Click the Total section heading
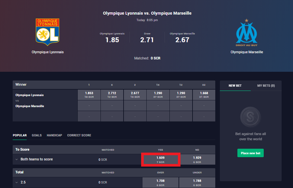Image resolution: width=293 pixels, height=188 pixels. tap(19, 172)
